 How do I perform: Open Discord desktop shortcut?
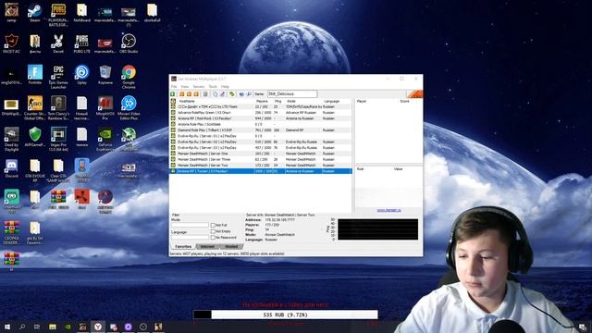pos(11,168)
